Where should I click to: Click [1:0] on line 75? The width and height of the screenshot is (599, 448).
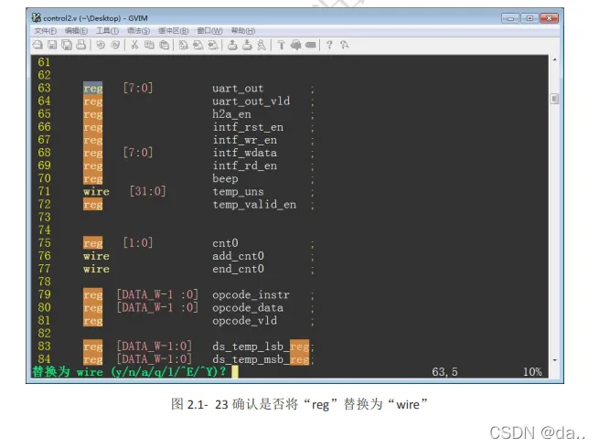(138, 243)
